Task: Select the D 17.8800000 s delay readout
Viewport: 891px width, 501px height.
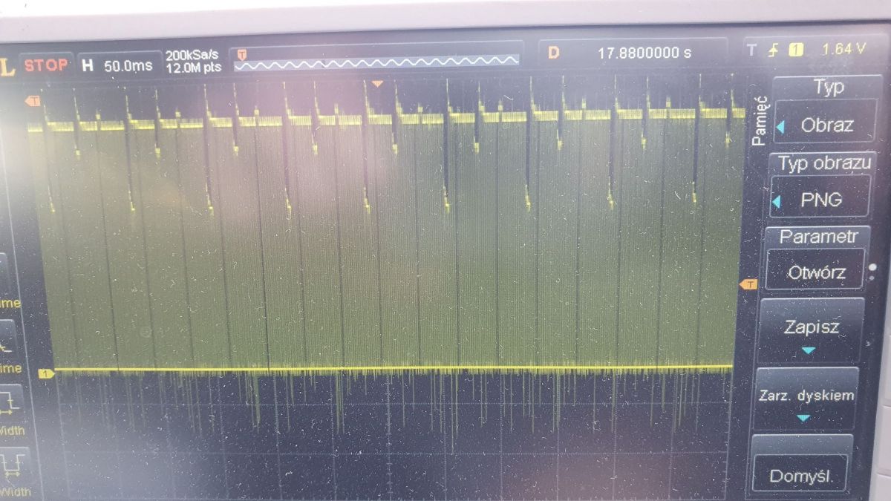Action: (633, 53)
